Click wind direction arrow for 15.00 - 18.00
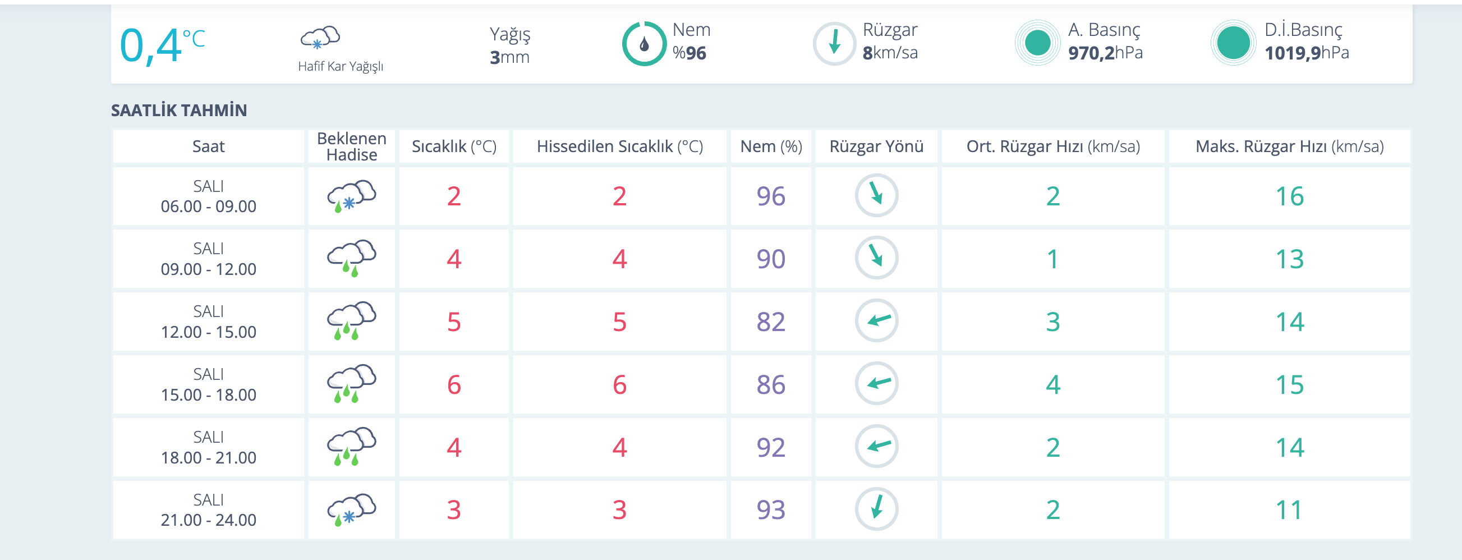Image resolution: width=1462 pixels, height=560 pixels. [x=876, y=384]
